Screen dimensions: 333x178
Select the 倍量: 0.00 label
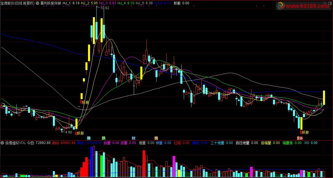tap(128, 143)
